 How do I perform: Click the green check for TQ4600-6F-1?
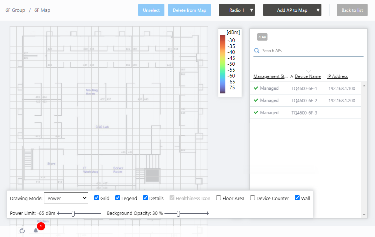tap(256, 88)
